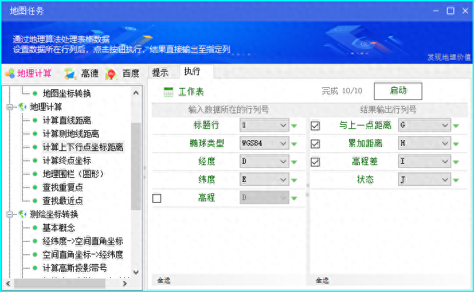The image size is (474, 292).
Task: Select 计算终点坐标 in the tree
Action: (x=67, y=160)
